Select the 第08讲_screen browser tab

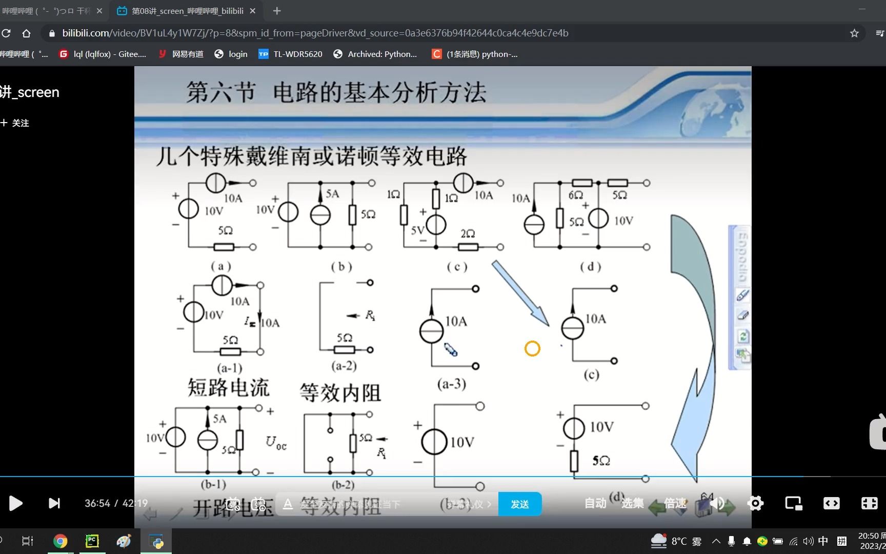tap(186, 11)
